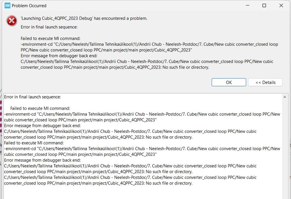Collapse details with the << Details button
Viewport: 291px width, 199px height.
265,82
